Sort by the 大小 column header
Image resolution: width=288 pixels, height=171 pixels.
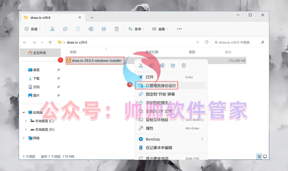coord(228,52)
